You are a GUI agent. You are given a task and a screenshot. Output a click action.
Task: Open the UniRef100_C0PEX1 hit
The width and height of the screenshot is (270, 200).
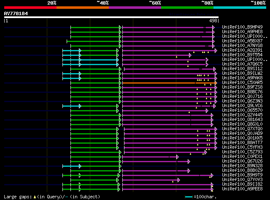242,157
